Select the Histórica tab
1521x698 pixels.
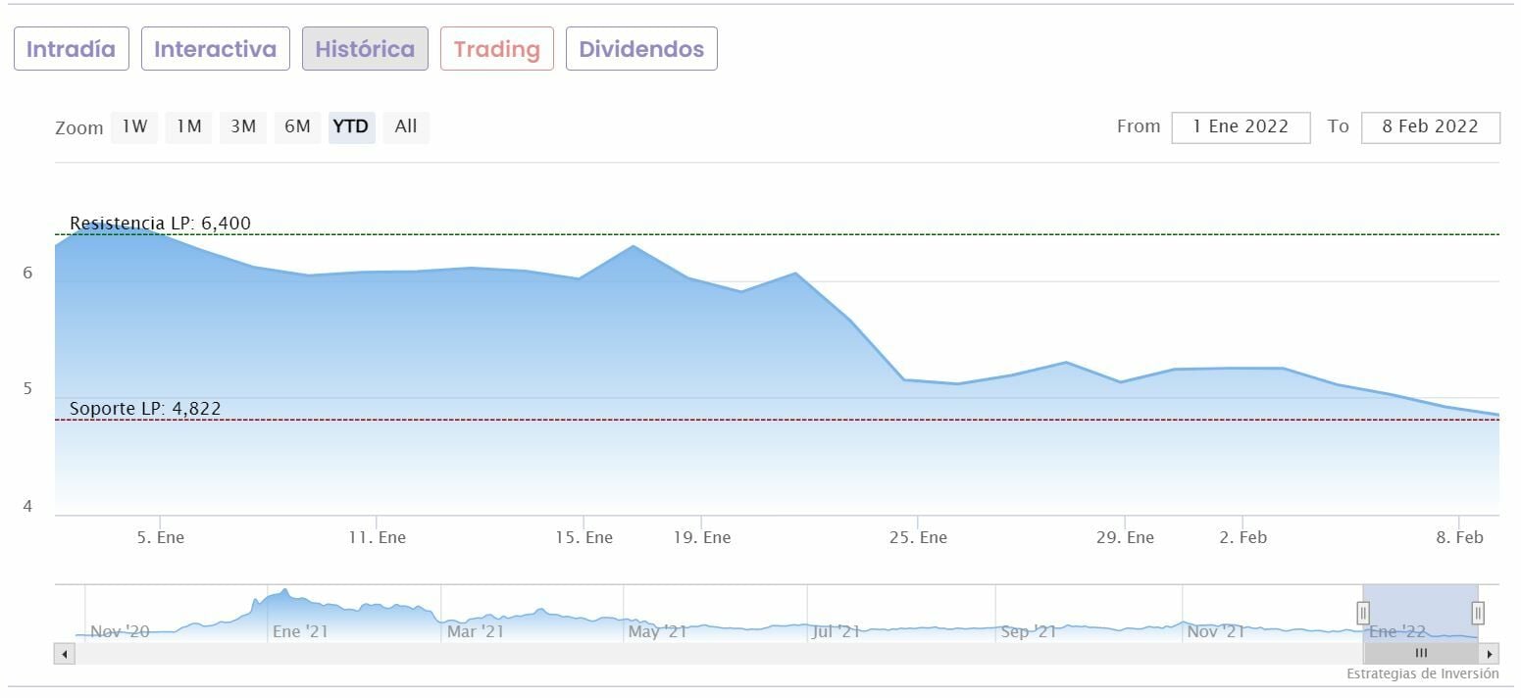[365, 49]
